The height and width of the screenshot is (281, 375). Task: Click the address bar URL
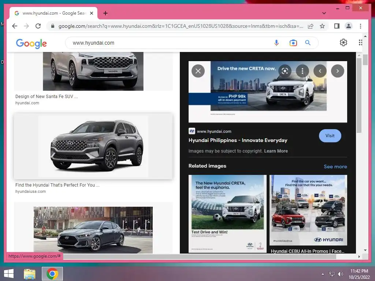tap(181, 26)
